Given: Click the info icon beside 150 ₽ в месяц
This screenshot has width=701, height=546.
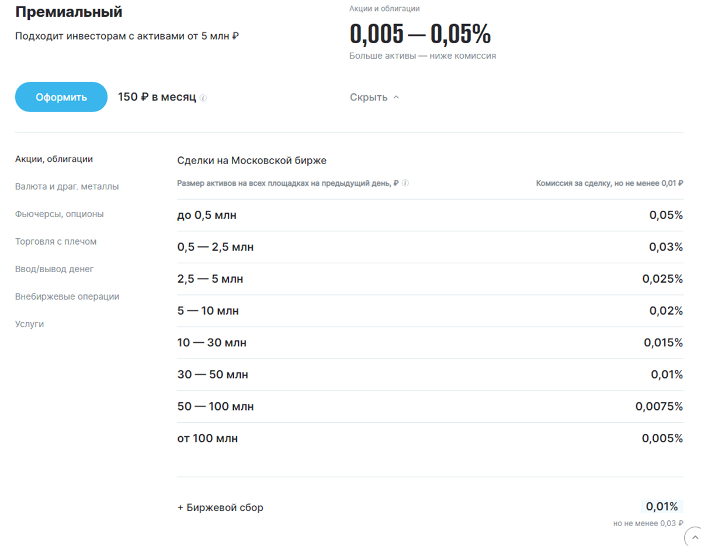Looking at the screenshot, I should pos(203,98).
